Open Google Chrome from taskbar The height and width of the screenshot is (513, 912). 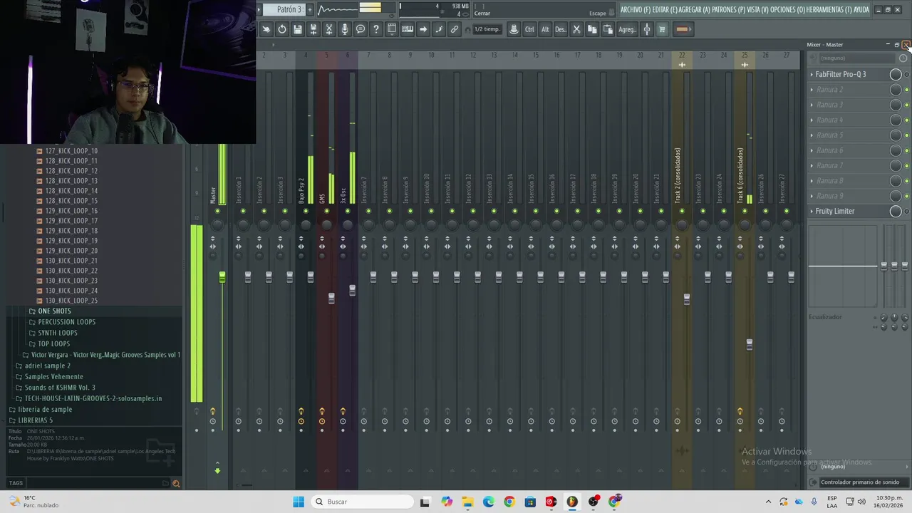(x=509, y=502)
